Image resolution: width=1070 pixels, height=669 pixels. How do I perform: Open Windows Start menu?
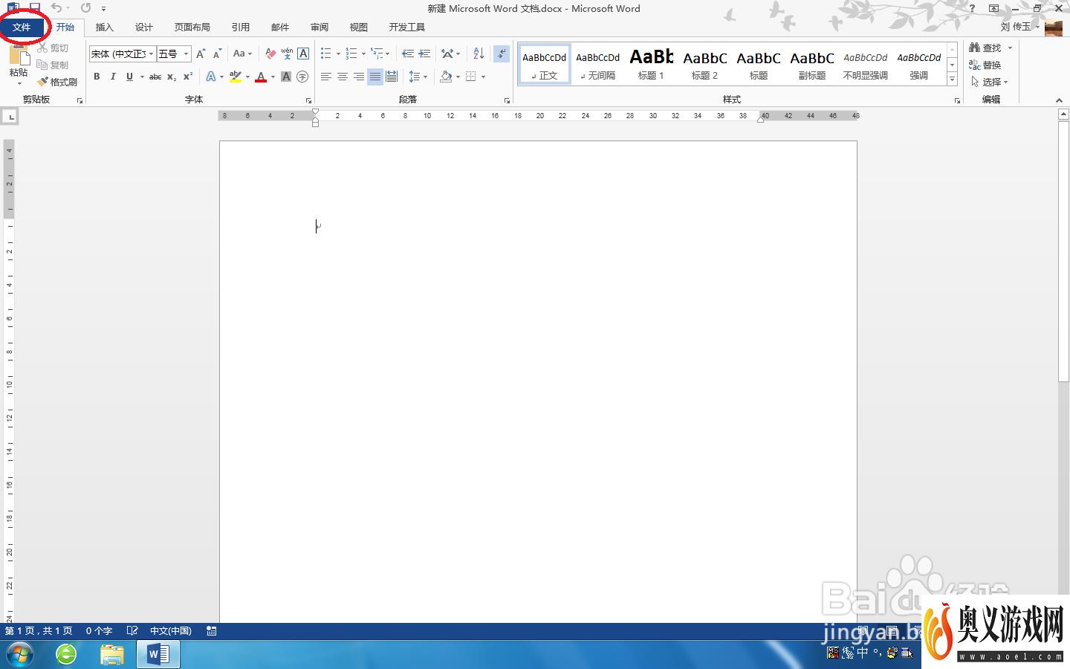(x=19, y=654)
